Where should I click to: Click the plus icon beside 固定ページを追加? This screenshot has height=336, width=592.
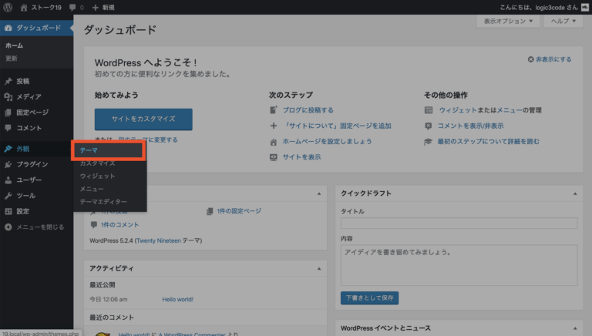tap(274, 126)
